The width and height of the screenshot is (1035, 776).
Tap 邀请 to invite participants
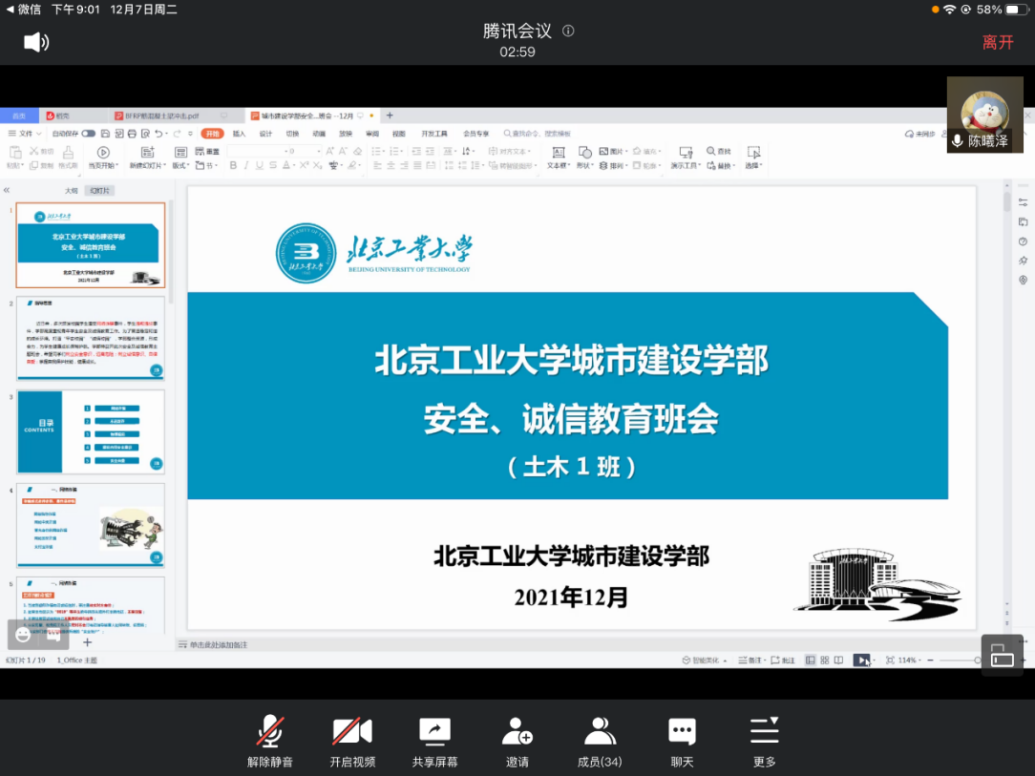pyautogui.click(x=517, y=742)
